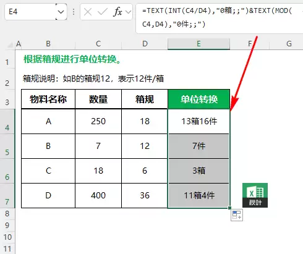The height and width of the screenshot is (254, 303).
Task: Expand the chevron next to the fx icon
Action: (x=129, y=12)
